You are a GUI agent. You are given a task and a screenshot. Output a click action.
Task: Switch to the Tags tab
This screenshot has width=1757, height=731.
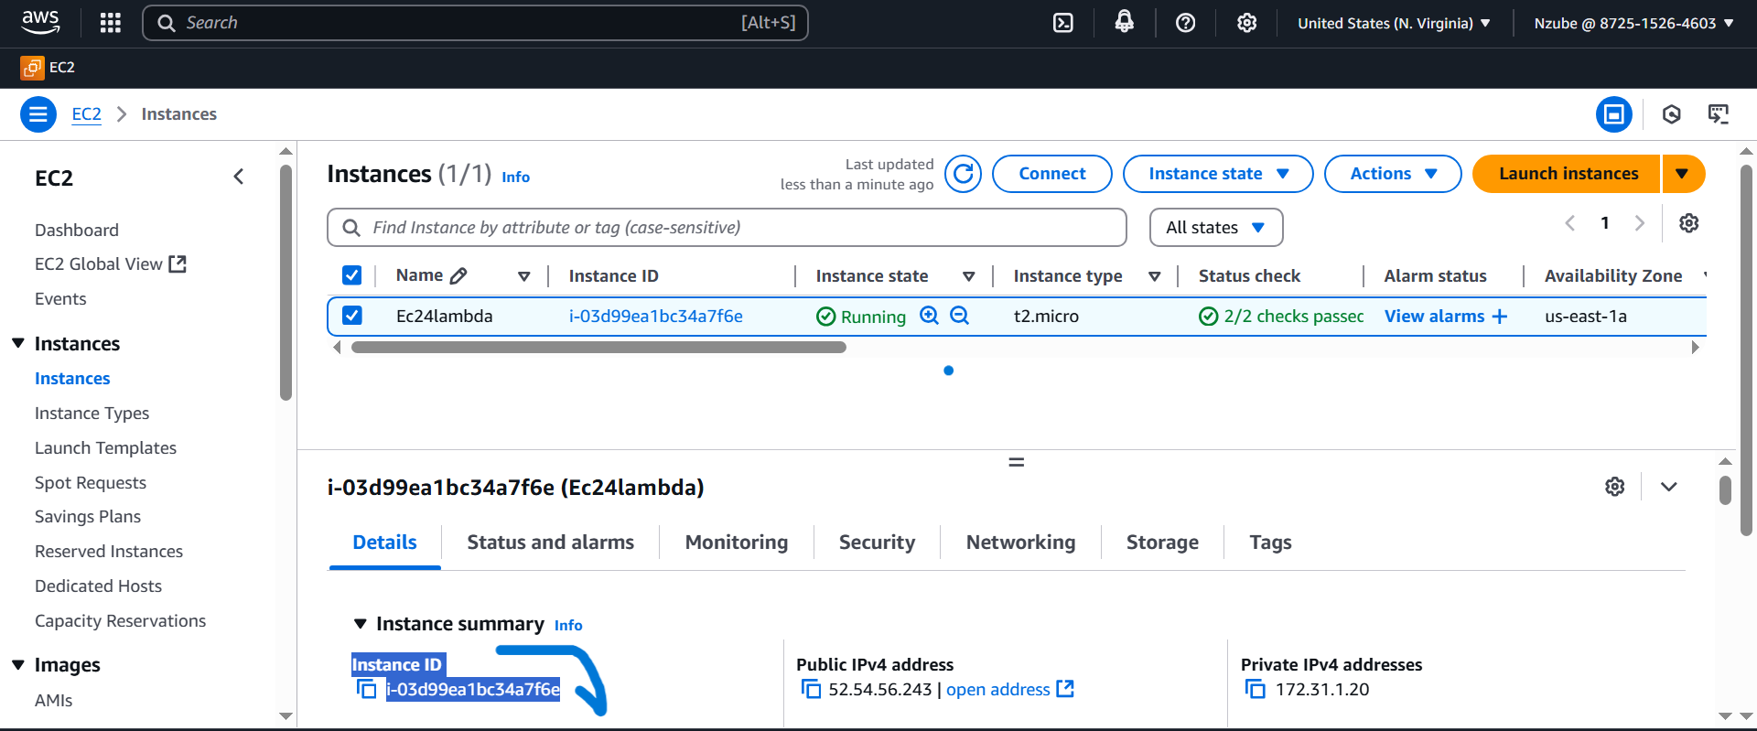[x=1270, y=543]
